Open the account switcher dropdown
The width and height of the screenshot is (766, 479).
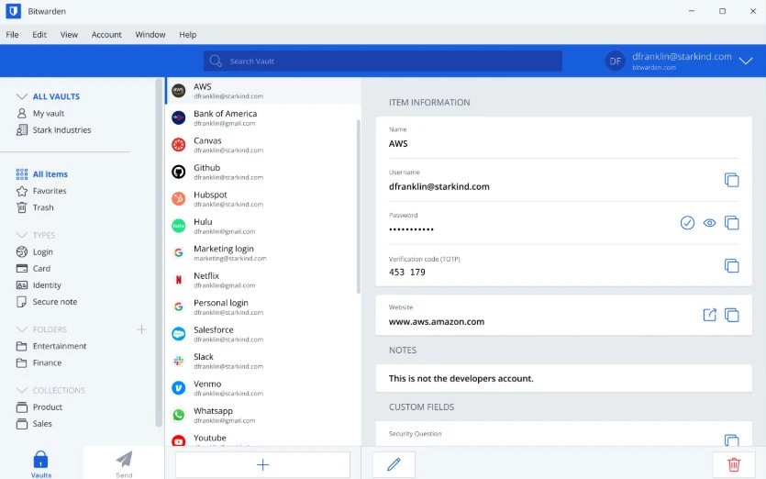(x=746, y=61)
